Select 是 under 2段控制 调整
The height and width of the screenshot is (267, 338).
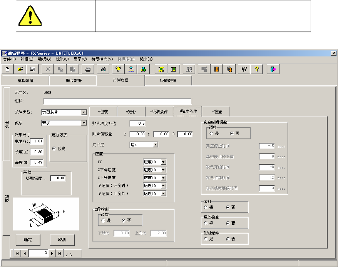(104, 220)
